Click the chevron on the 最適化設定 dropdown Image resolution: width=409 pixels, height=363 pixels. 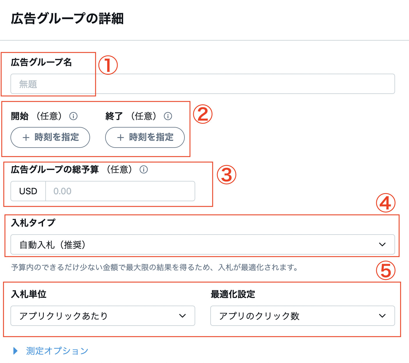point(383,316)
